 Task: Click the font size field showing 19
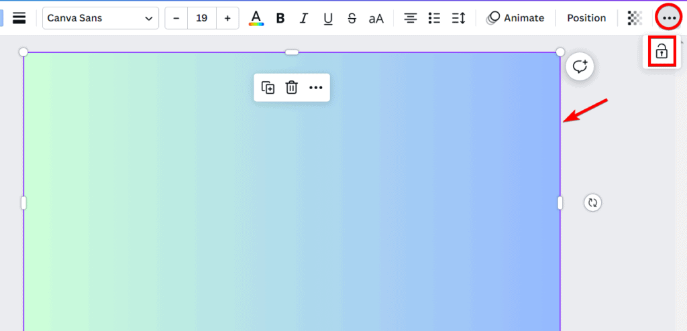[x=201, y=18]
